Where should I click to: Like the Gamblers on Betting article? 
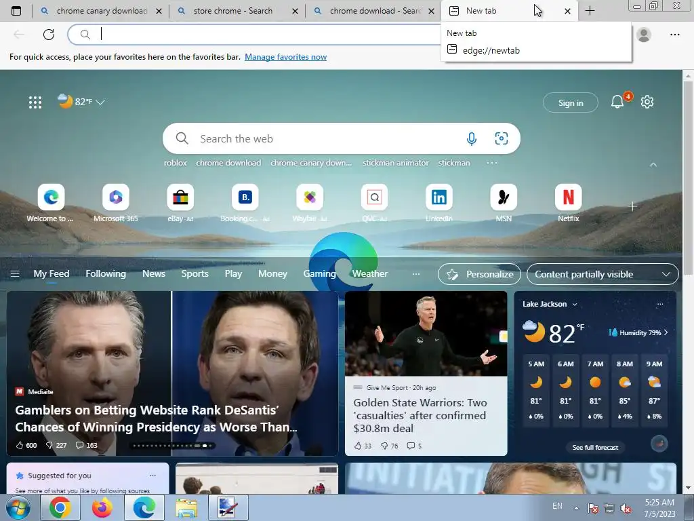(26, 445)
